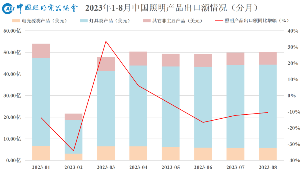Screen dimensions: 304x174
Task: Click the blue 灯具类产品 legend swatch
Action: (84, 21)
